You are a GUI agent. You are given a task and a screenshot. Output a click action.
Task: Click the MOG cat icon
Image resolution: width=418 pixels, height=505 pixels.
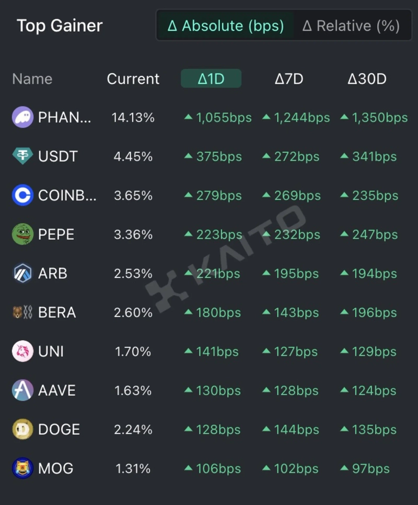22,468
